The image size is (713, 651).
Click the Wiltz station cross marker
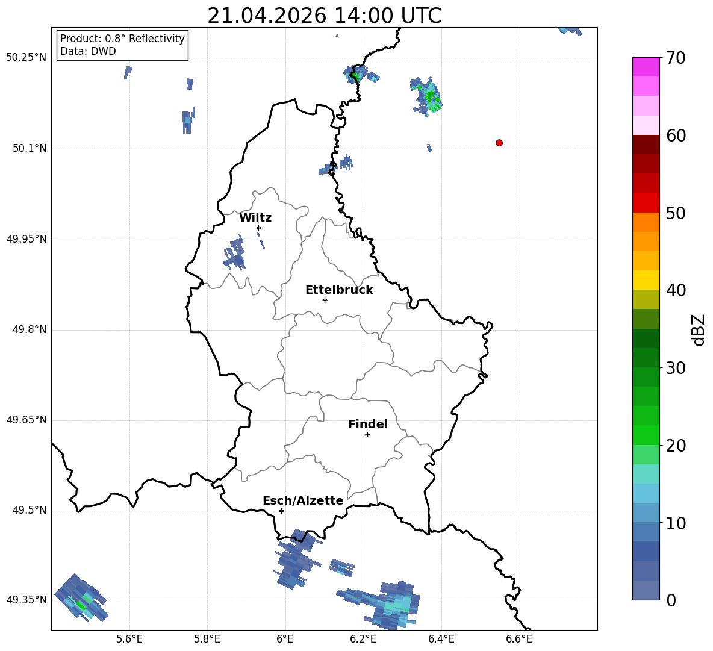258,228
